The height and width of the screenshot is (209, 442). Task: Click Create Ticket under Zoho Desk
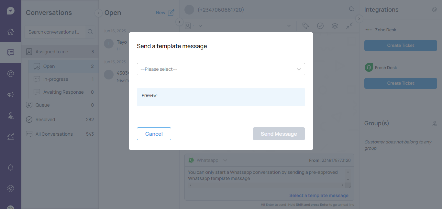coord(401,46)
